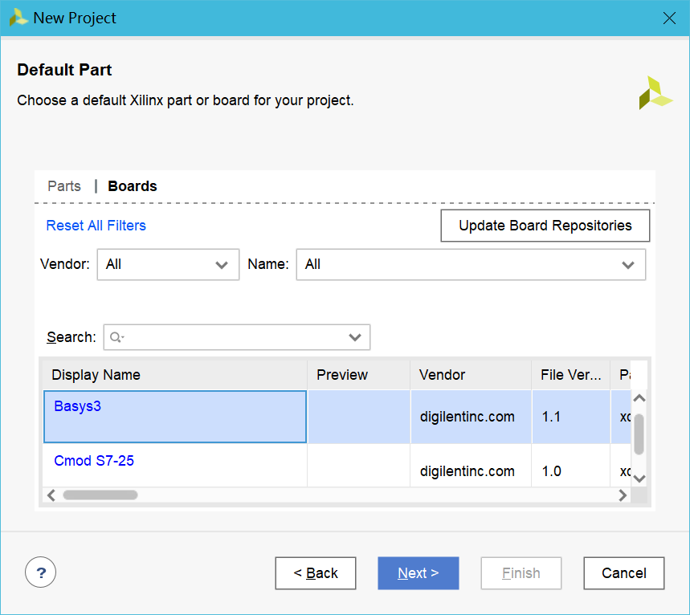Sort by Display Name column header
Screen dimensions: 690x615
pyautogui.click(x=174, y=375)
